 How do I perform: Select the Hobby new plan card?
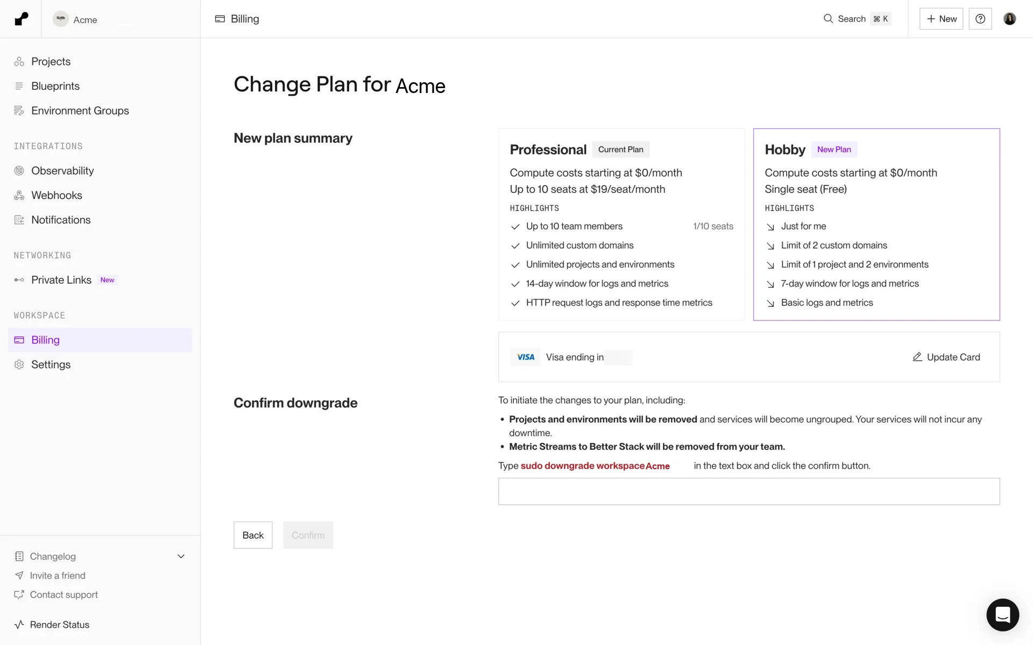point(876,225)
